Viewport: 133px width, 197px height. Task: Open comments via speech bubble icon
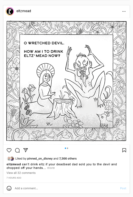click(x=17, y=150)
